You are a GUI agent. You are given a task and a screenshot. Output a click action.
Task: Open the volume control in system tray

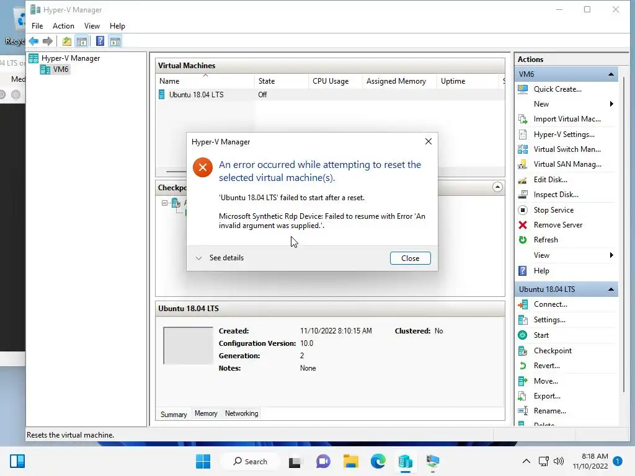click(559, 461)
